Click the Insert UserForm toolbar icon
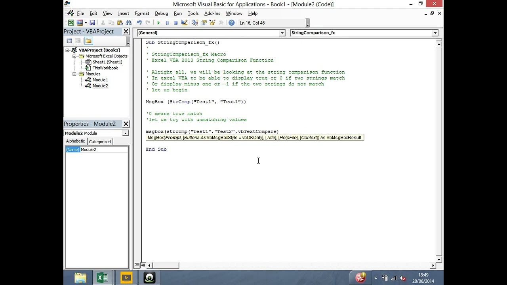Image resolution: width=507 pixels, height=285 pixels. [80, 23]
